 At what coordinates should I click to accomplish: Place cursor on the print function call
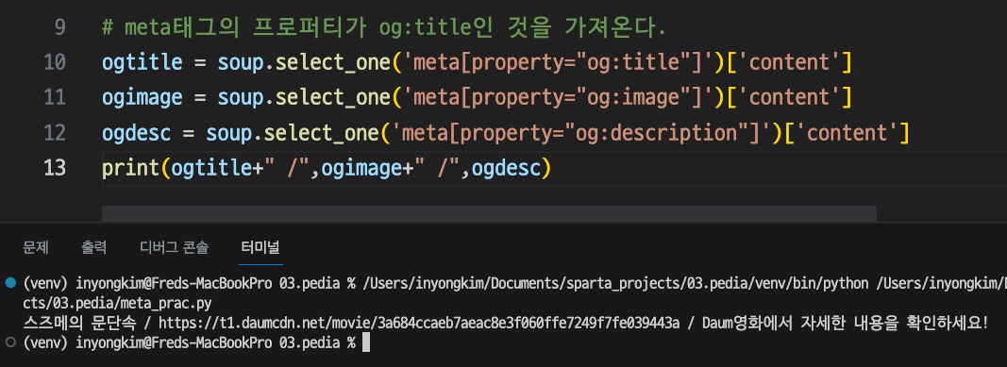pos(130,168)
